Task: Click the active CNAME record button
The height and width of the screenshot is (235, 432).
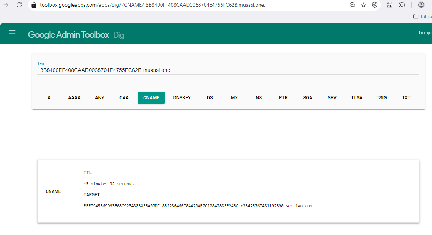Action: click(x=151, y=98)
